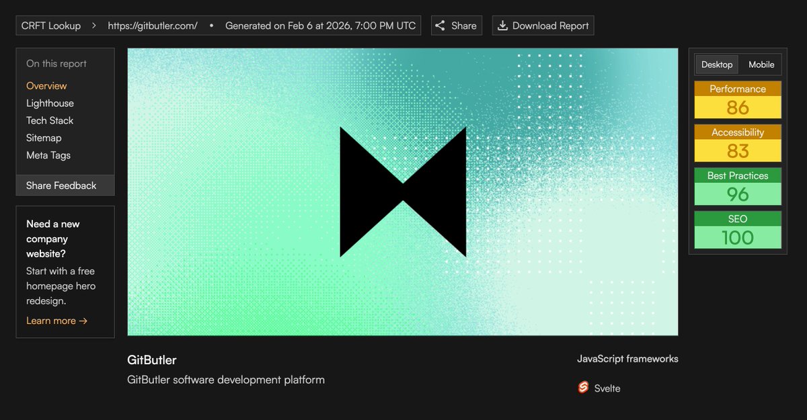807x420 pixels.
Task: Navigate to the Sitemap section
Action: point(44,138)
